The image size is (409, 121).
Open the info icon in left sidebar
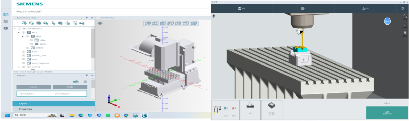point(5,29)
